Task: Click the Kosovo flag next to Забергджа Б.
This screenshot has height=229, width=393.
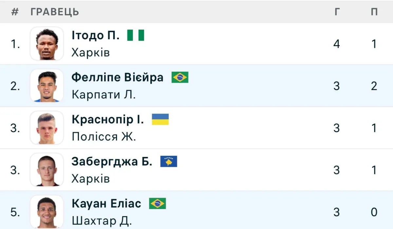Action: click(169, 161)
